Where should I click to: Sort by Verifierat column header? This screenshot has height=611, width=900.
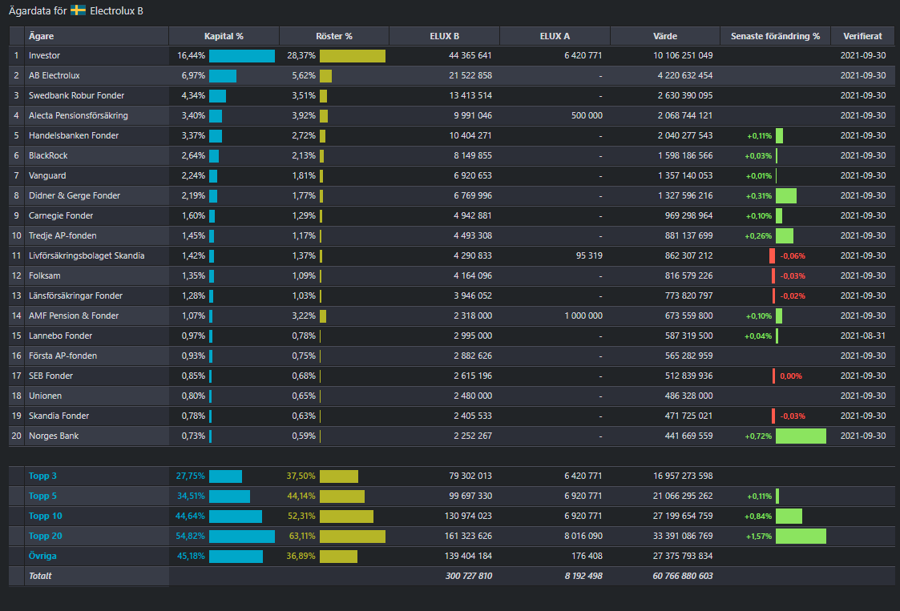coord(862,35)
